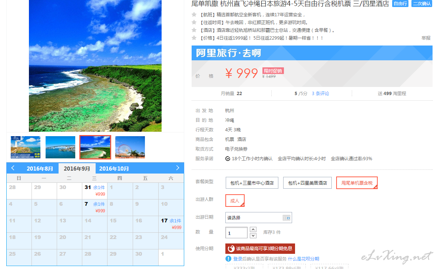This screenshot has width=437, height=269.
Task: Click the star icon beside 【往返时间】 line
Action: [194, 22]
